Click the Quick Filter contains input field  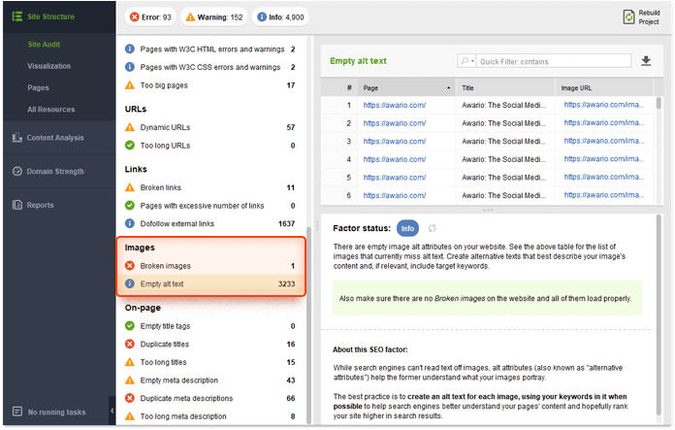pos(554,61)
